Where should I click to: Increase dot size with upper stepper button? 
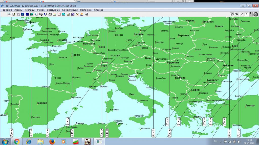[x=251, y=13]
